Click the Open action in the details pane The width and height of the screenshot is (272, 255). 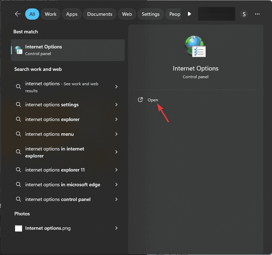153,100
